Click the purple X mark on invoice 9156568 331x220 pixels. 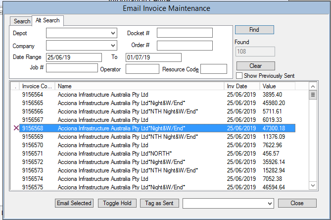coord(16,128)
